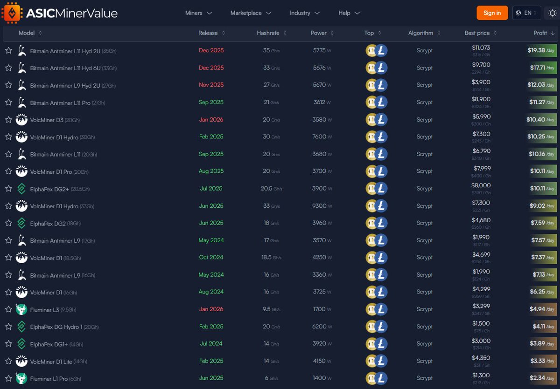Click Fluminer logo beside L3 row

21,309
